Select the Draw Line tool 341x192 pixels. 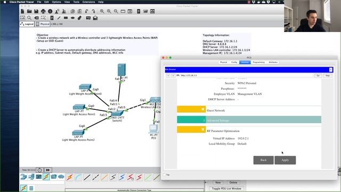tap(59, 18)
